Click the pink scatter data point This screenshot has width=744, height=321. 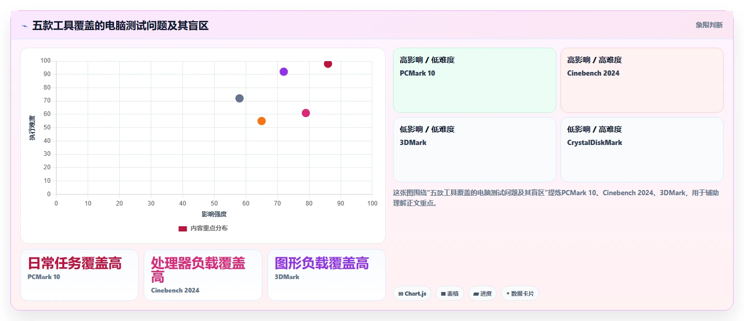(x=306, y=113)
